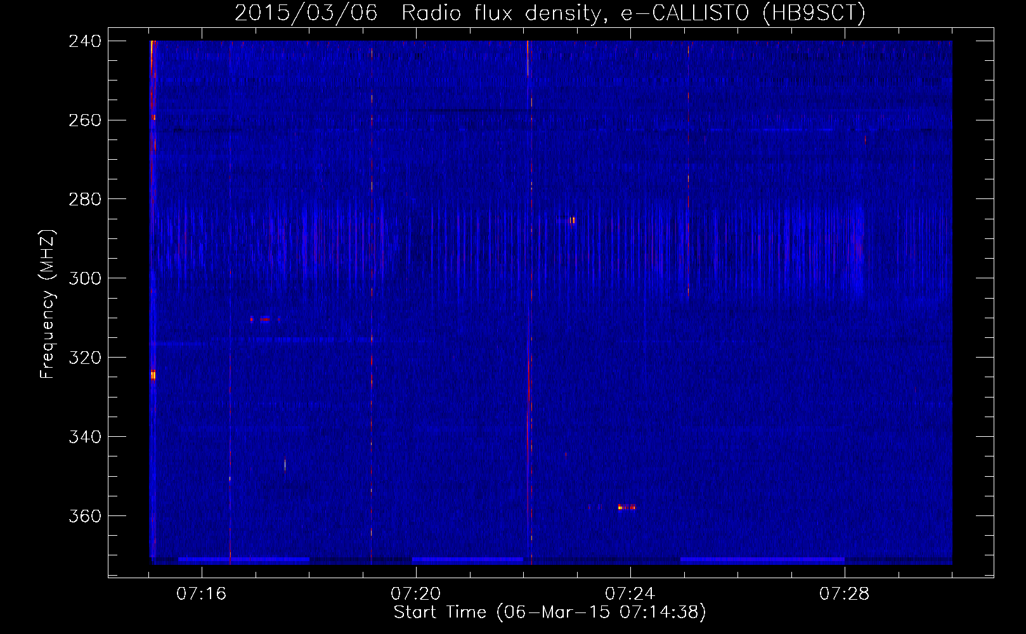Click the 07:28 time tick label
Viewport: 1026px width, 634px height.
[845, 594]
